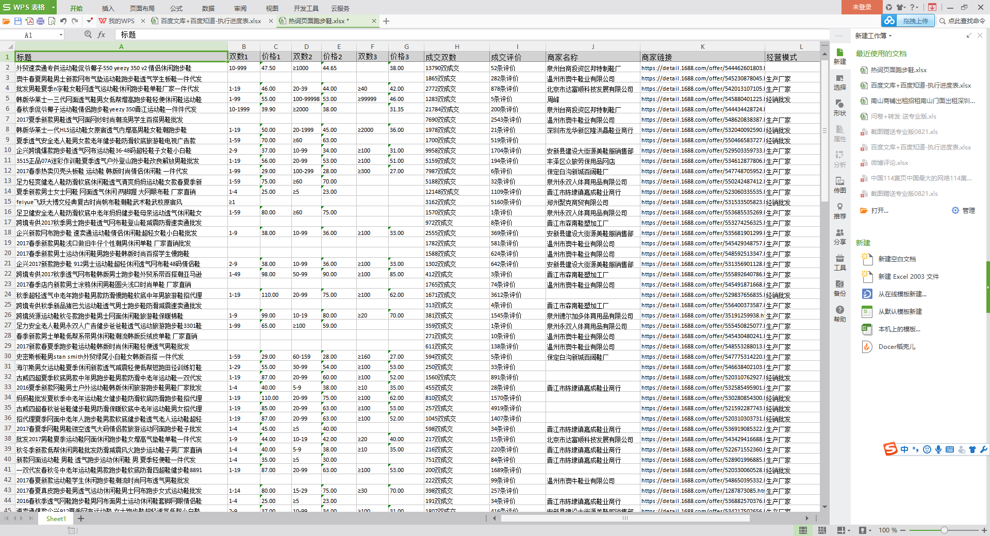Click zoom out minus button in status bar
This screenshot has width=990, height=536.
point(903,530)
